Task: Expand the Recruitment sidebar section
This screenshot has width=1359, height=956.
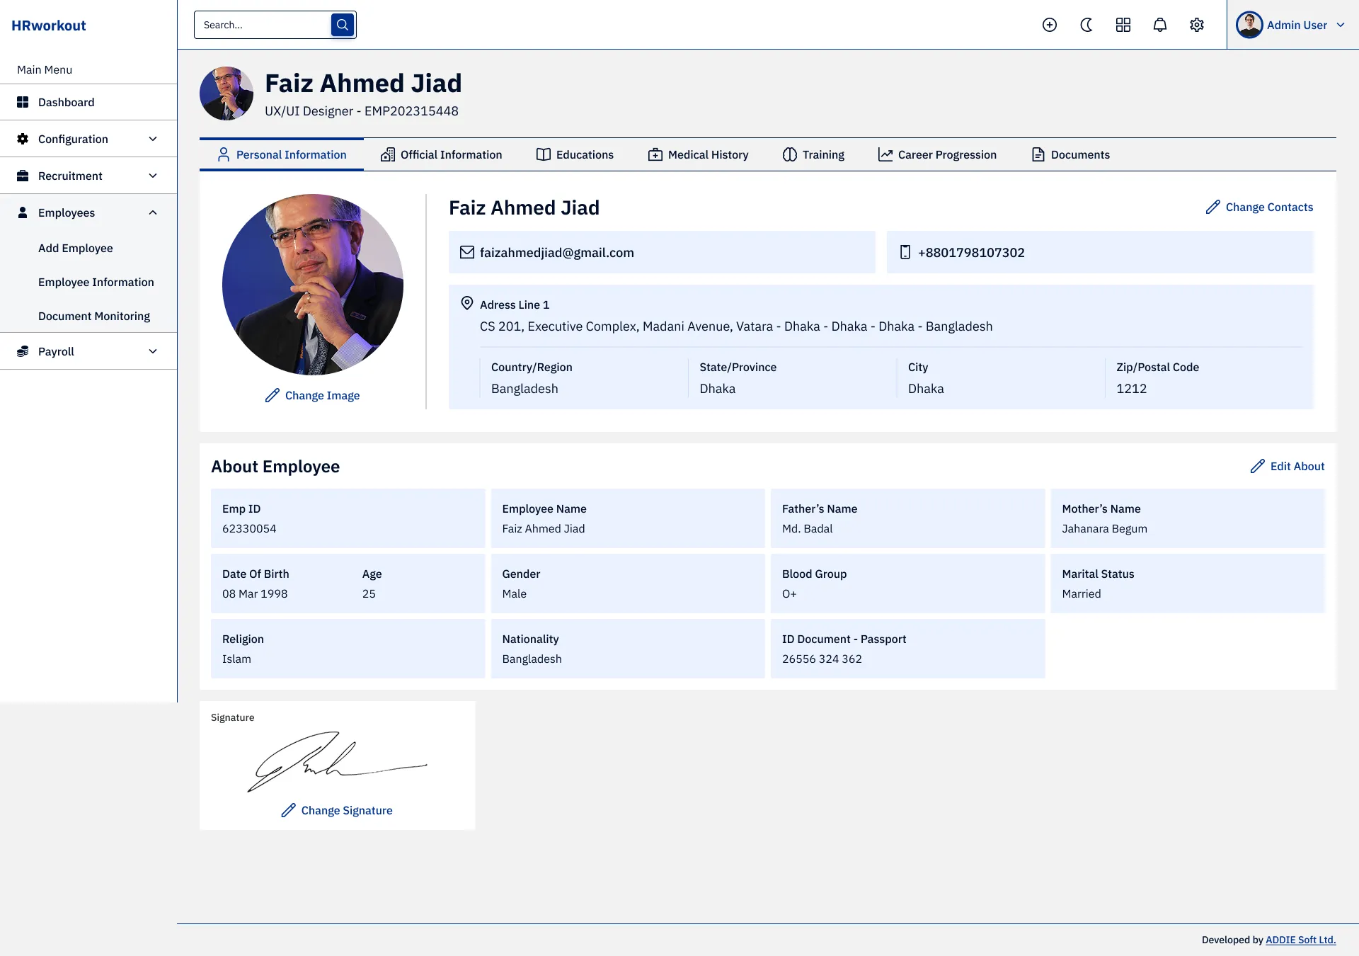Action: tap(153, 176)
